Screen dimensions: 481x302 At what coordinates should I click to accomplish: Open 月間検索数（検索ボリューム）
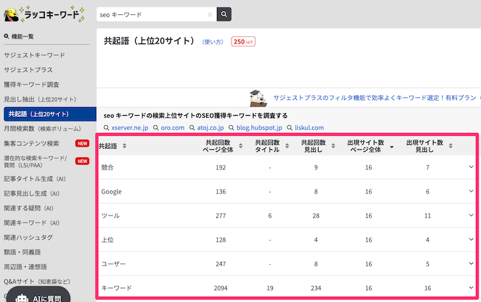coord(42,129)
